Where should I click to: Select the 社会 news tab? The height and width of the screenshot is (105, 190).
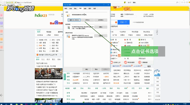[43, 59]
